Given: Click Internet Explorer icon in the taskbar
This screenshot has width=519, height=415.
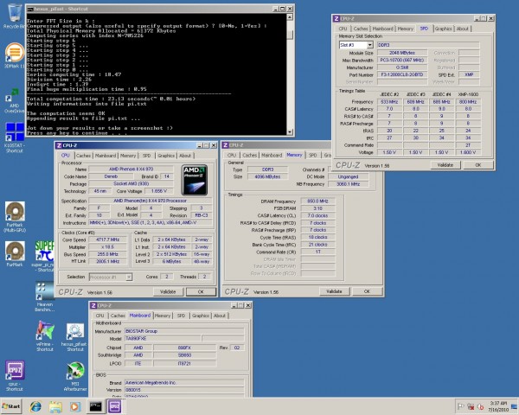Looking at the screenshot, I should (35, 406).
